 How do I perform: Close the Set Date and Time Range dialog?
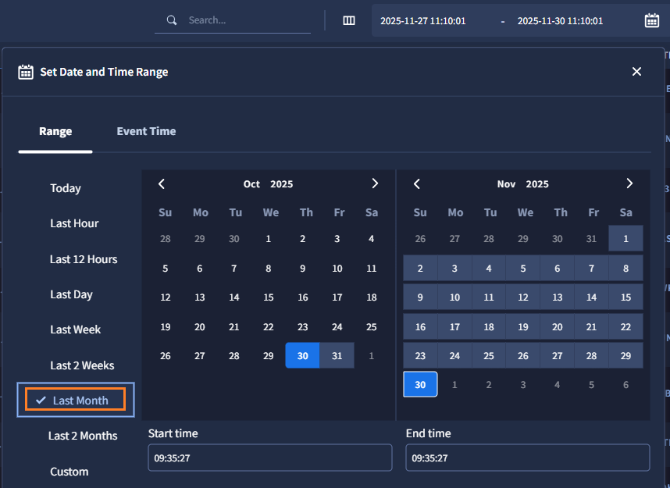point(636,72)
